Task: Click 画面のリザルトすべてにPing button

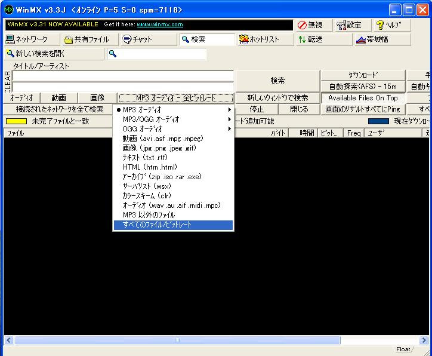Action: 363,109
